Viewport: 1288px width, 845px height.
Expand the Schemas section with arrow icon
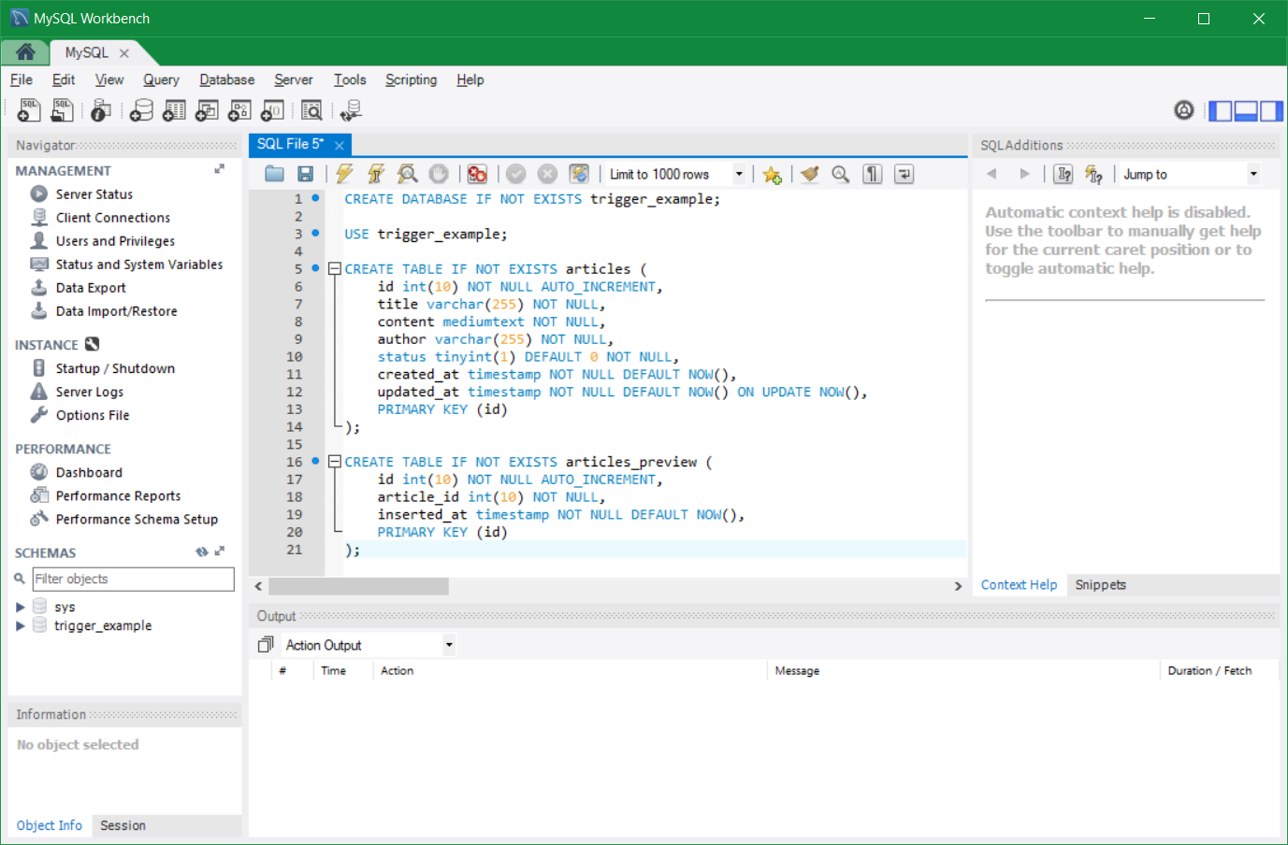[x=220, y=551]
